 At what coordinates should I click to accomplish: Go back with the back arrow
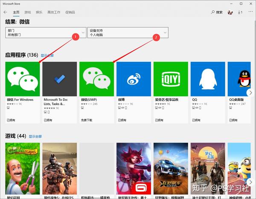(x=5, y=12)
